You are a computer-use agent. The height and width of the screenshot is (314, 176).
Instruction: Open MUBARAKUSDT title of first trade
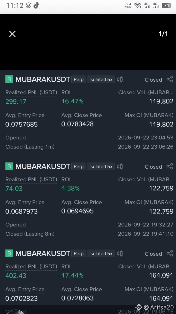click(x=43, y=80)
